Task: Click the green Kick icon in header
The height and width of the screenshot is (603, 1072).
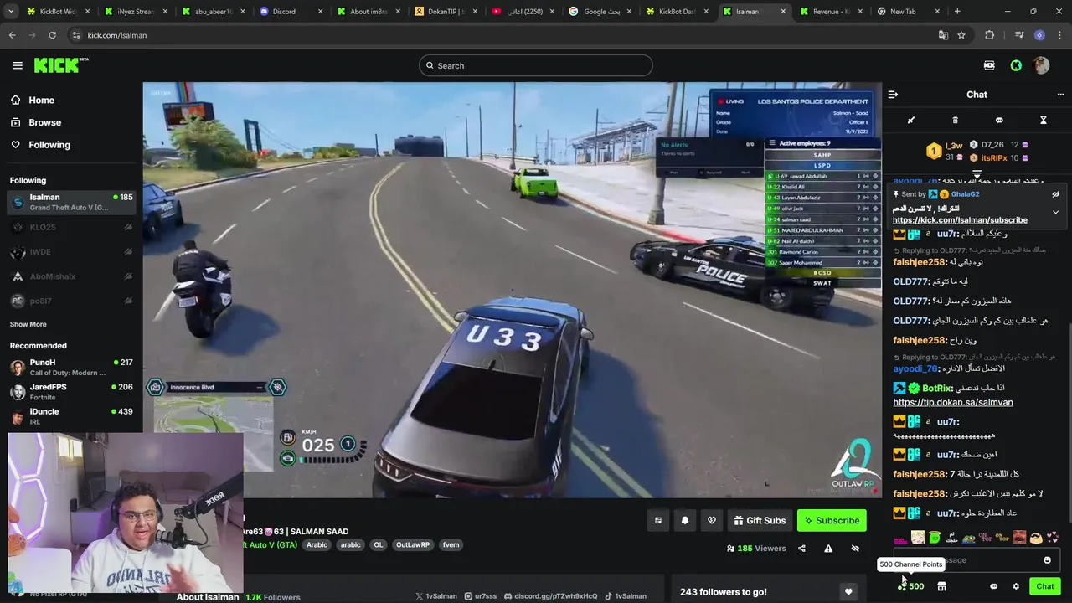Action: (1016, 65)
